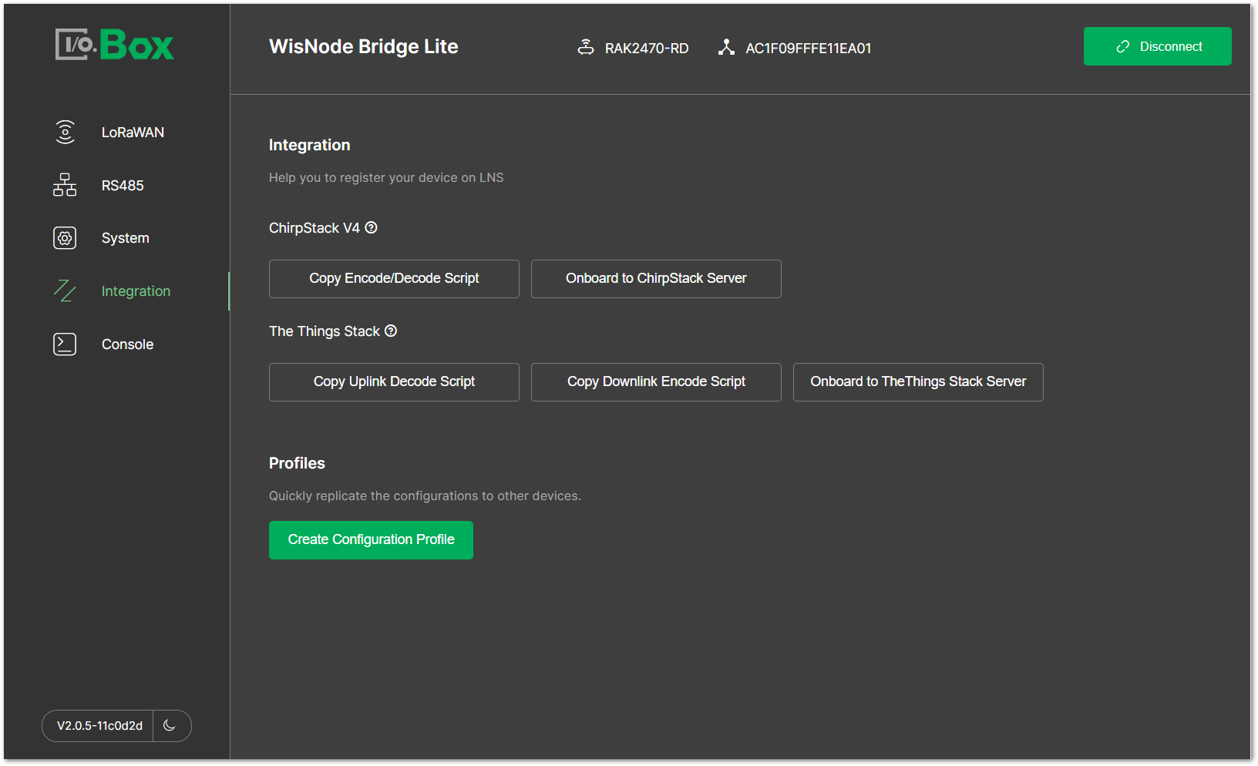Screen dimensions: 1258x766
Task: Click 'Quickly replicate the configurations' text
Action: (425, 496)
